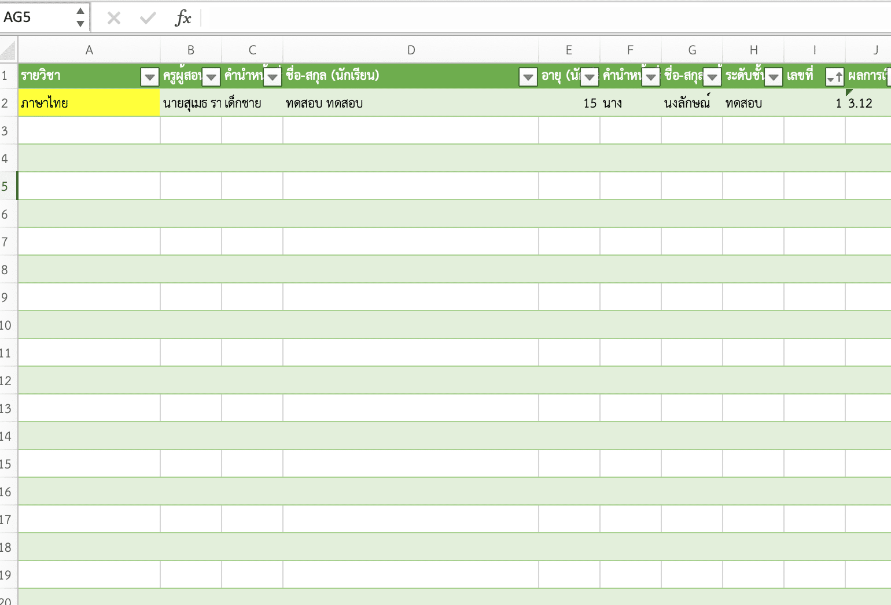Click the yellow cell 'ภาษาไทย'
This screenshot has height=605, width=891.
pos(89,103)
